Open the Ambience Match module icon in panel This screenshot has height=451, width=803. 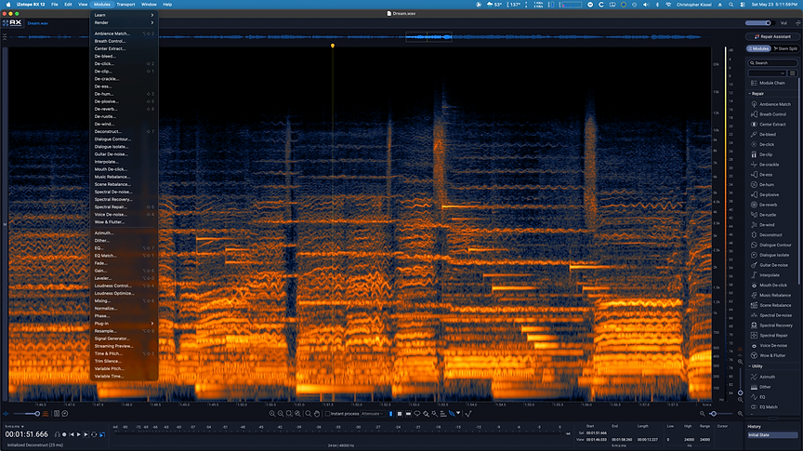[754, 104]
